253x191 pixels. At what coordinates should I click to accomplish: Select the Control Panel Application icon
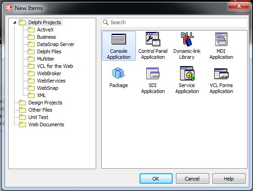coord(153,39)
